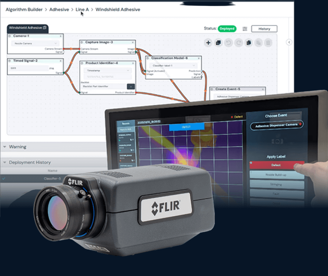Click the duplicate layers icon beside plus
This screenshot has height=276, width=328.
218,43
